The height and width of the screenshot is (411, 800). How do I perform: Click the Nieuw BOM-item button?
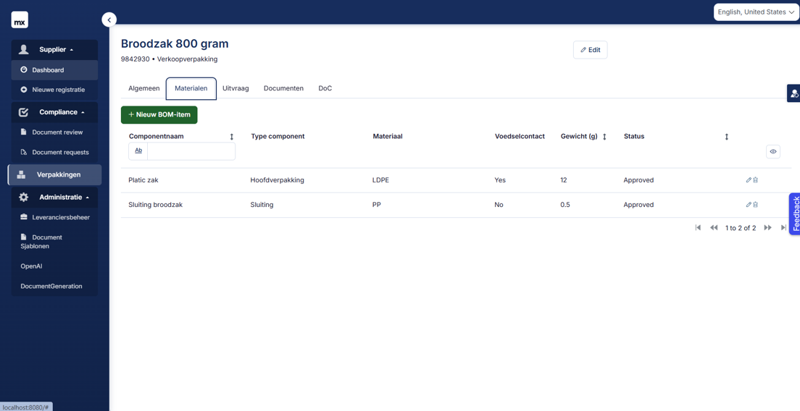[x=159, y=114]
